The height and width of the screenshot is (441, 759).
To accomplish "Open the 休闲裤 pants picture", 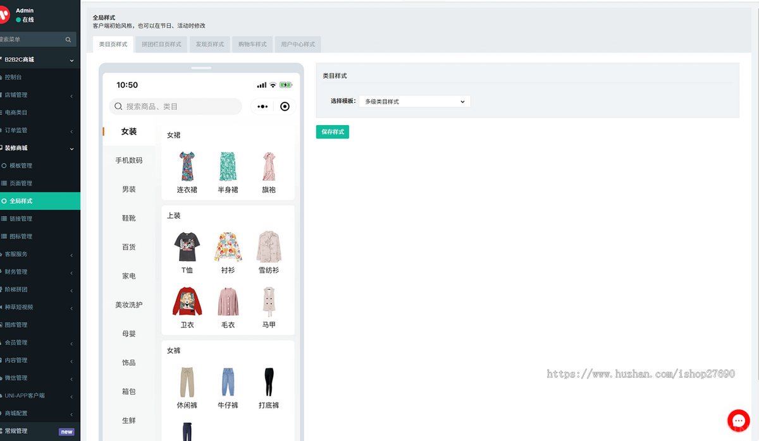I will (x=187, y=382).
